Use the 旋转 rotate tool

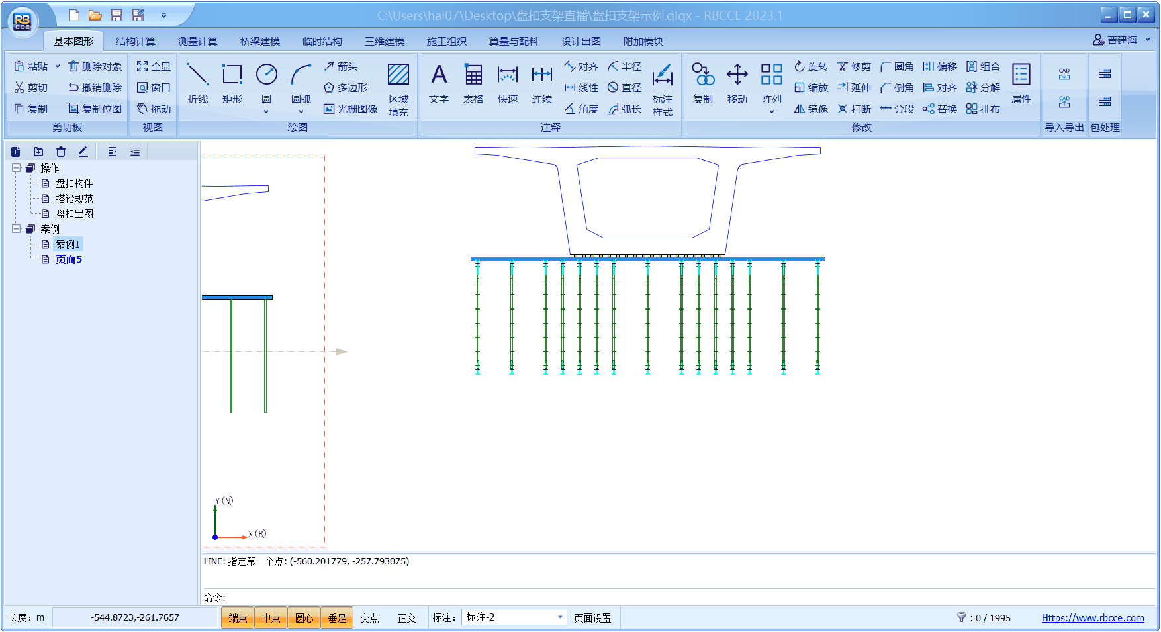click(x=811, y=66)
